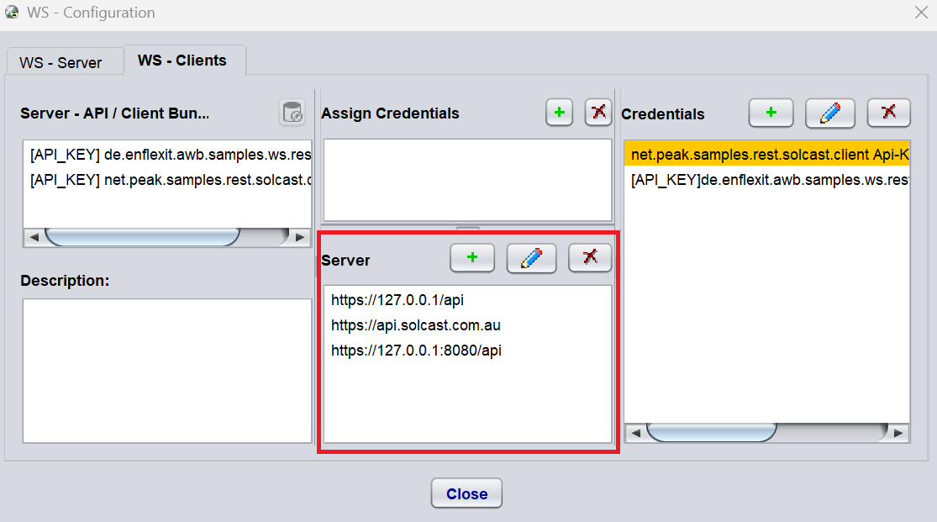Edit the selected credential with pencil
The image size is (937, 522).
click(830, 113)
